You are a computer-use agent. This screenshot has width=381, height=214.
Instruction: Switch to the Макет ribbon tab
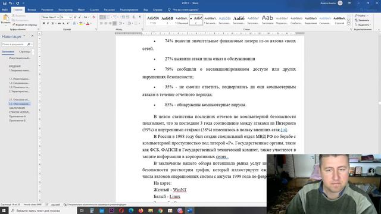pyautogui.click(x=81, y=10)
